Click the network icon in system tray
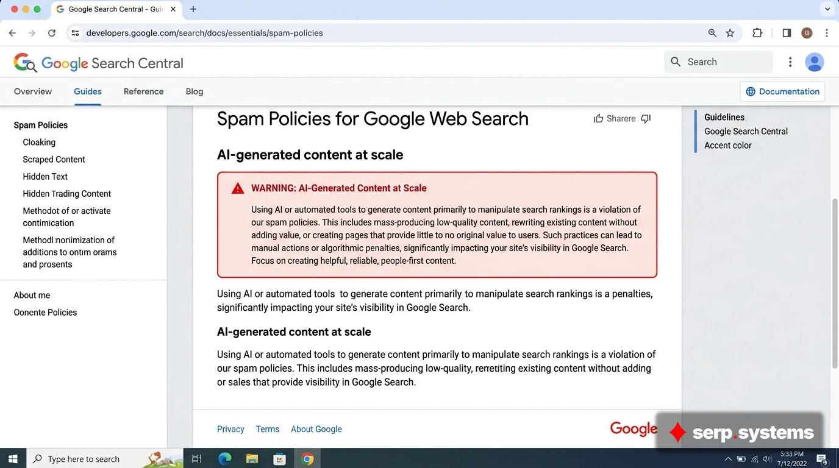839x468 pixels. coord(755,459)
